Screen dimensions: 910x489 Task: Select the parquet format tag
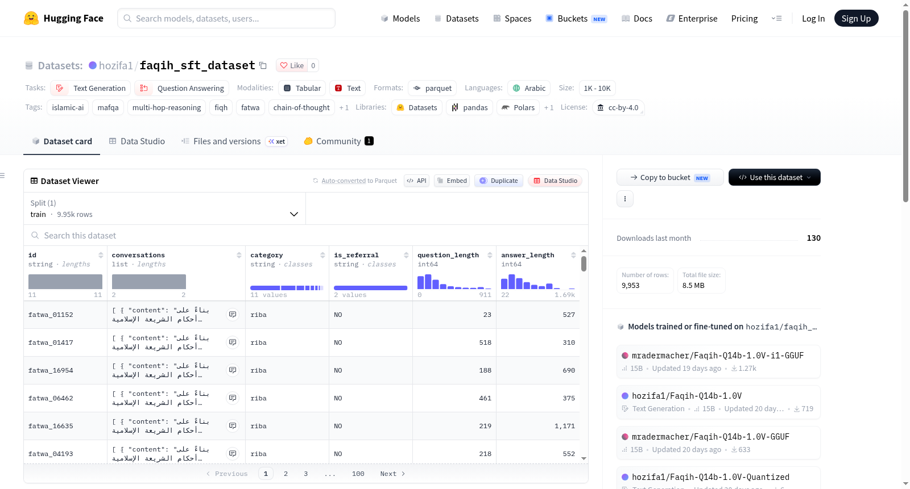(432, 88)
